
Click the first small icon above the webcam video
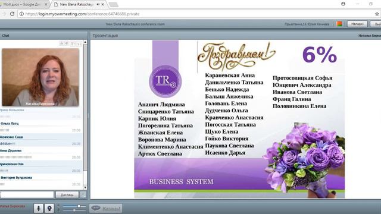click(x=61, y=43)
